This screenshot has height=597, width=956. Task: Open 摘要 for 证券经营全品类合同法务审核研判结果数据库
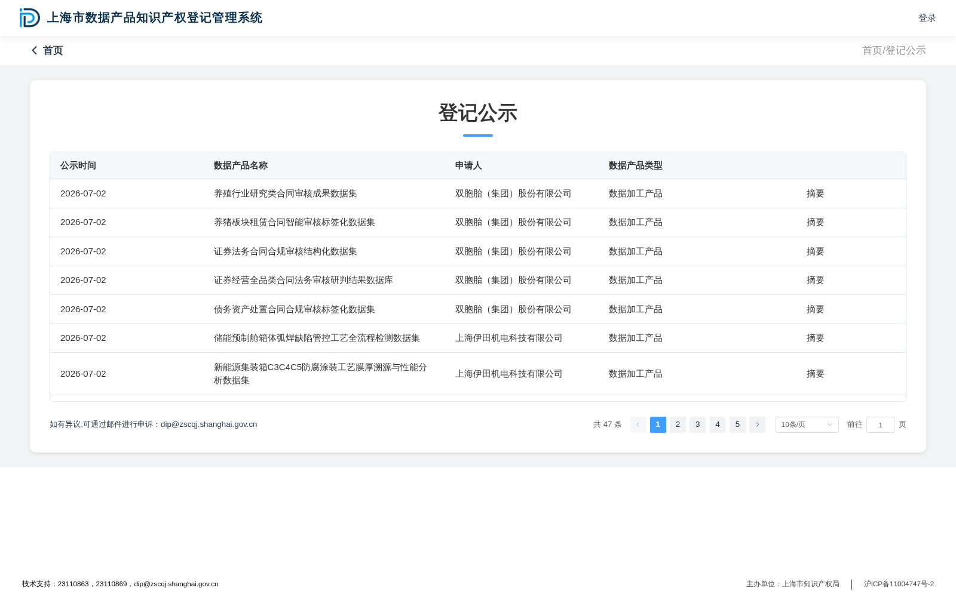click(x=815, y=280)
